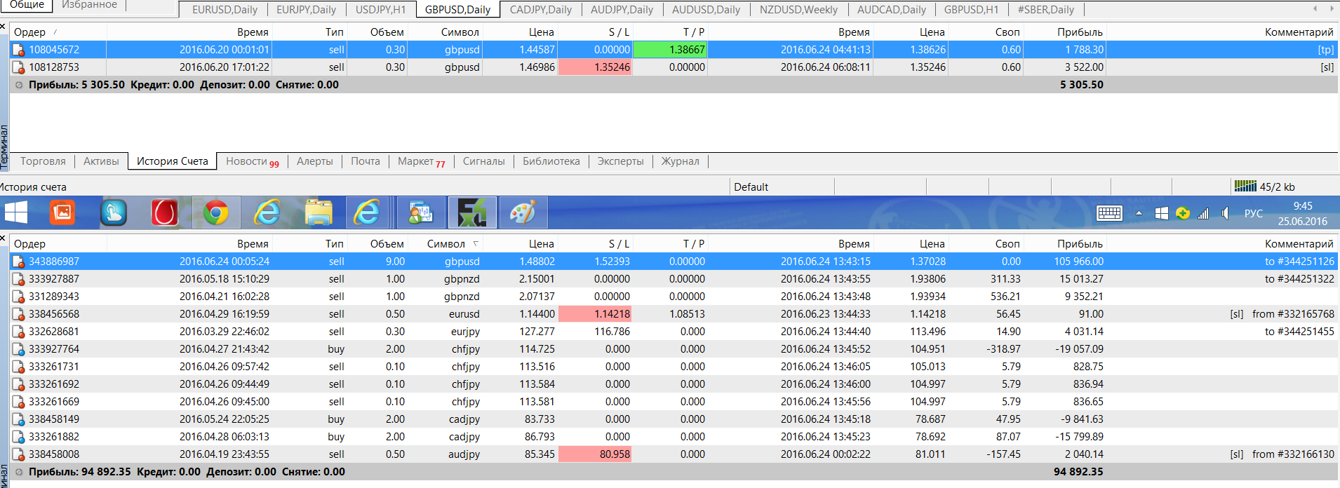Launch the orange photo app in taskbar
Image resolution: width=1340 pixels, height=488 pixels.
click(62, 212)
